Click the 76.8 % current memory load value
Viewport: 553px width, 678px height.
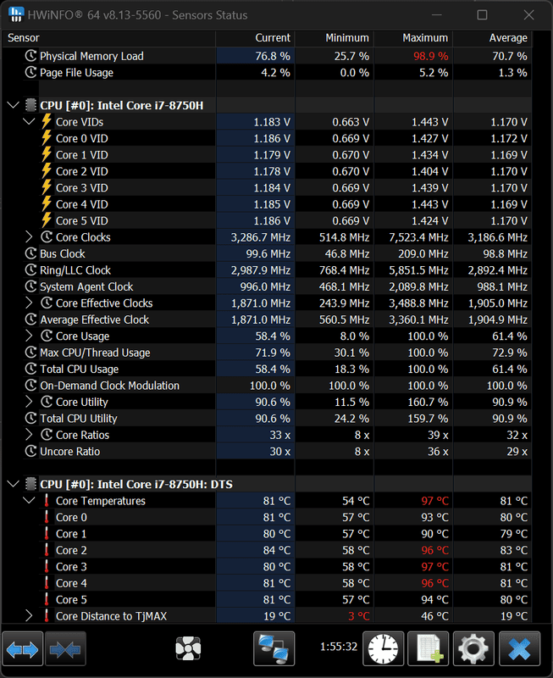tap(273, 56)
